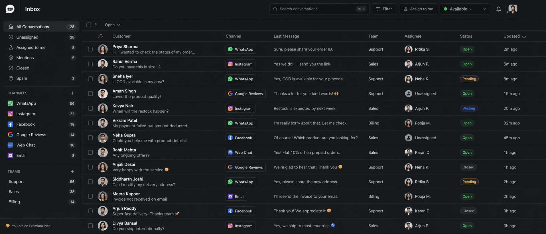This screenshot has height=234, width=546.
Task: Click the Assign to me button
Action: tap(418, 9)
